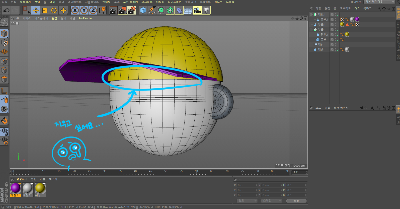Click frame 45 on the timeline ruler
The width and height of the screenshot is (400, 209).
(x=150, y=173)
